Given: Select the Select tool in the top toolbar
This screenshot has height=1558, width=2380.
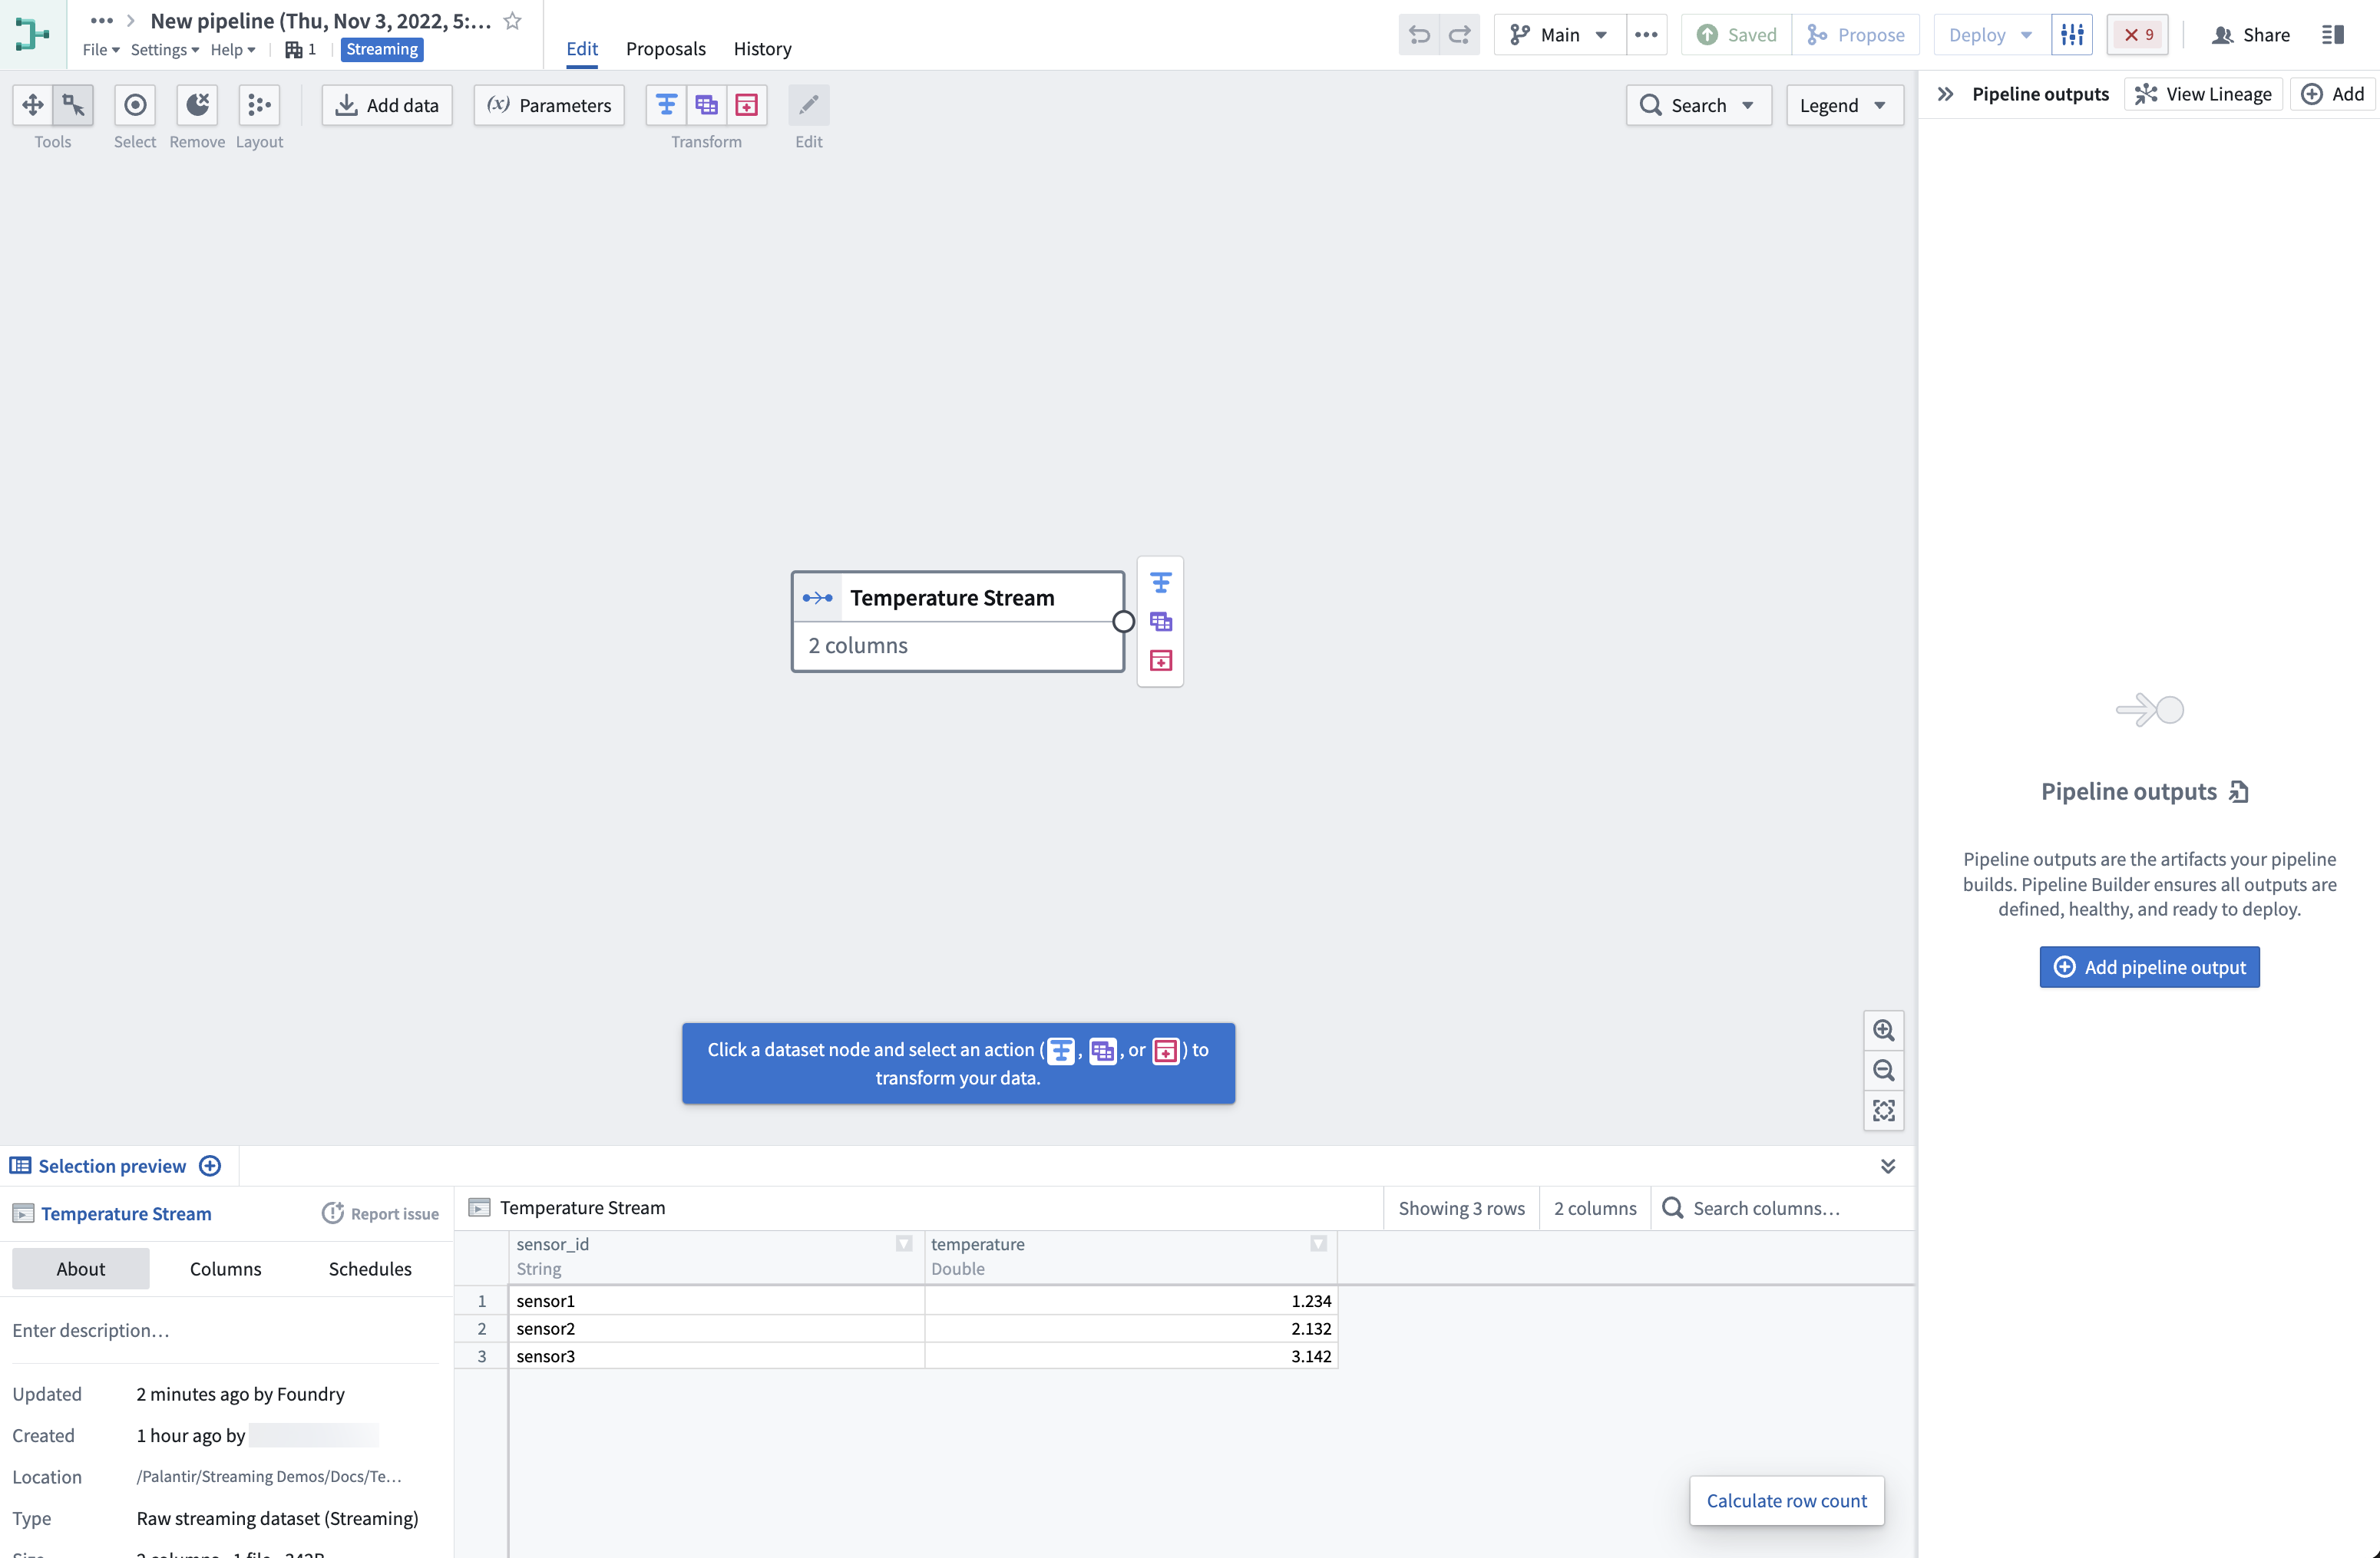Looking at the screenshot, I should (x=134, y=104).
